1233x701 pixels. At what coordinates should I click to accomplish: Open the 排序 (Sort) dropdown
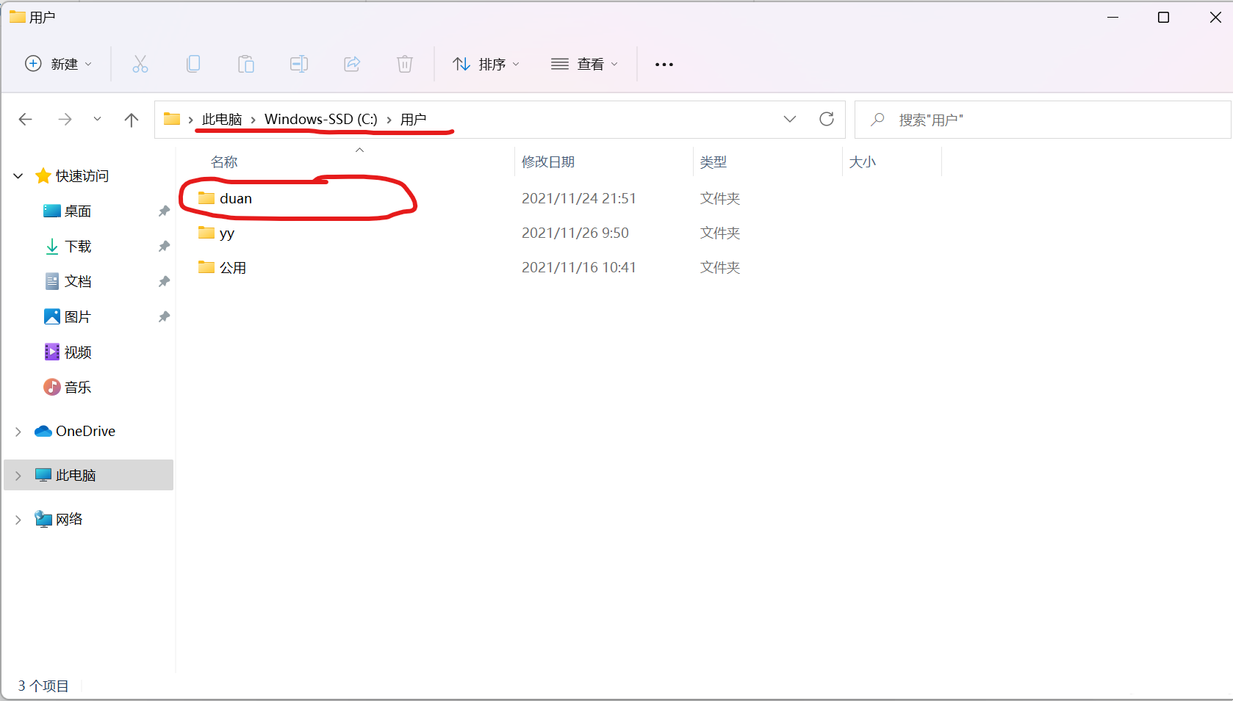pyautogui.click(x=486, y=65)
